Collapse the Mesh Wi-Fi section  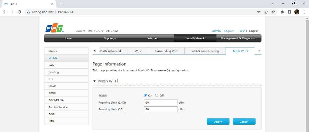tap(95, 81)
